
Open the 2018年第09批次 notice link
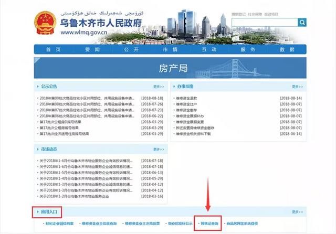[87, 98]
